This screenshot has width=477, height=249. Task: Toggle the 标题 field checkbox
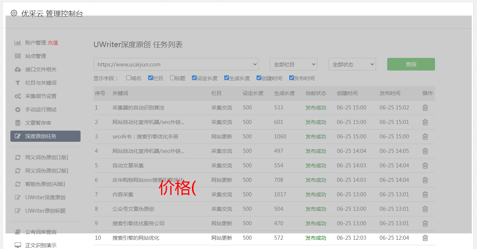pyautogui.click(x=172, y=78)
